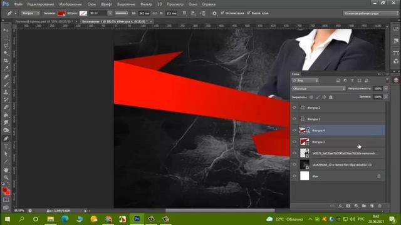Open the Фильтр menu
The height and width of the screenshot is (225, 401).
pyautogui.click(x=146, y=4)
